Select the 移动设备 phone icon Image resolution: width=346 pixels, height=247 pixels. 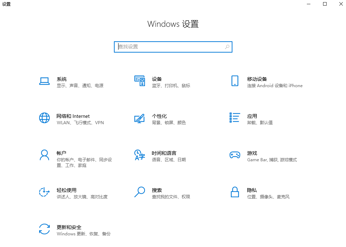235,80
